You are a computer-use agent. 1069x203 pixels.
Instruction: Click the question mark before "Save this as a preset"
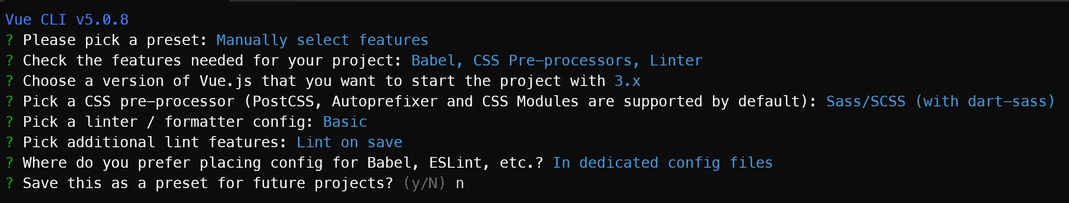9,183
